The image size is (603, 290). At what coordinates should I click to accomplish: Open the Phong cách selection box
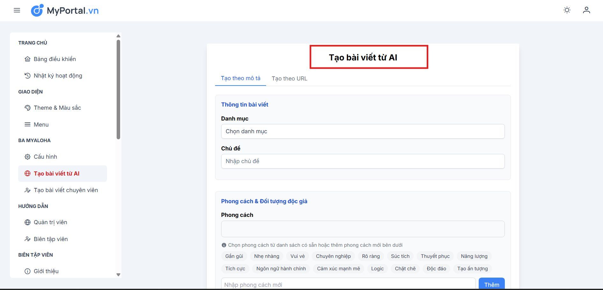click(363, 229)
